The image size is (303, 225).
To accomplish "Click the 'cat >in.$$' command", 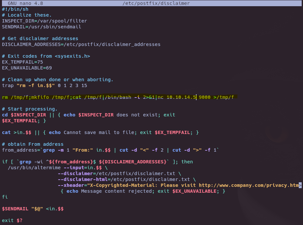I will pyautogui.click(x=17, y=132).
